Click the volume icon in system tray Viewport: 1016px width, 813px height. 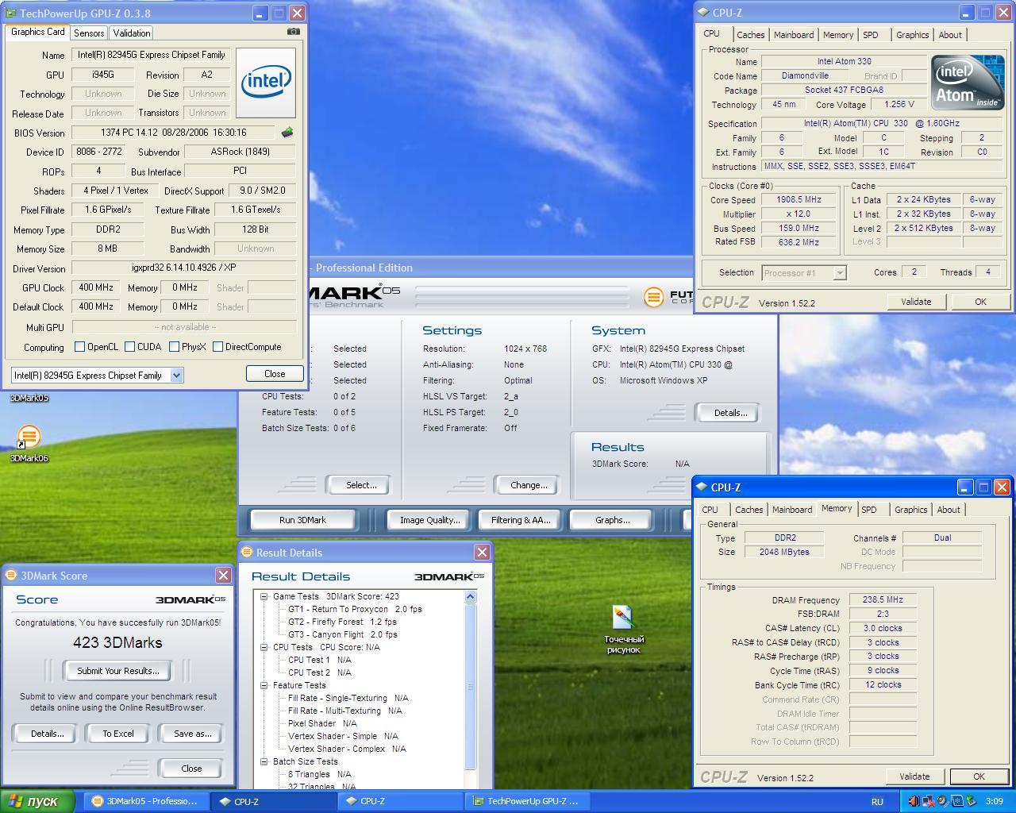click(914, 801)
